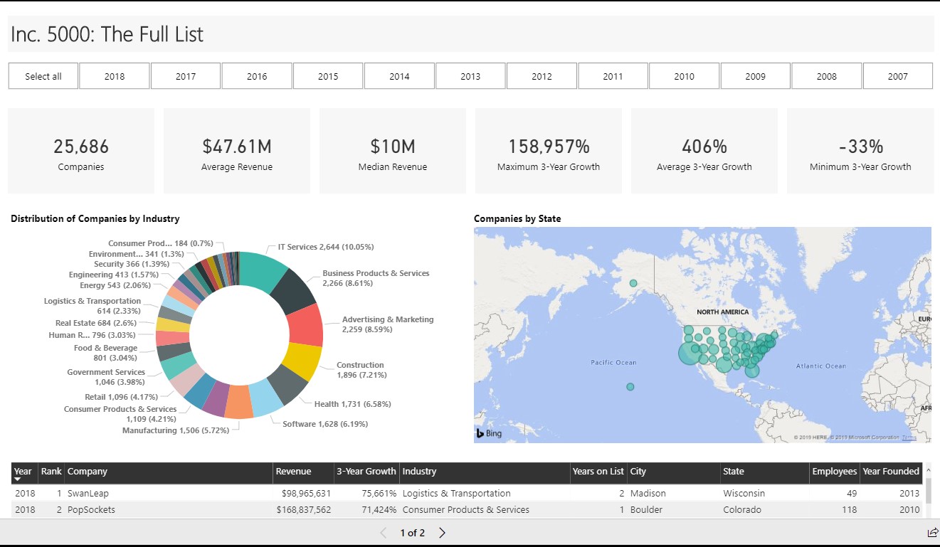Filter by year 2007
Viewport: 940px width, 547px height.
[x=898, y=76]
